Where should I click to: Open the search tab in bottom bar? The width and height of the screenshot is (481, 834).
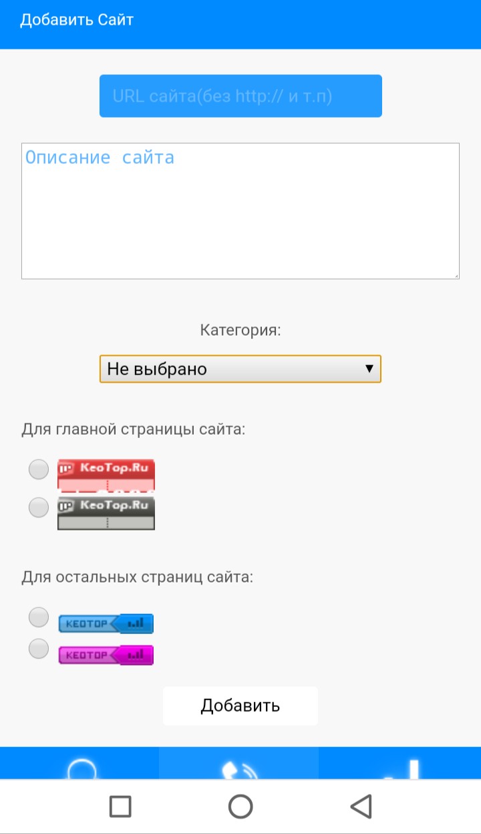[79, 766]
